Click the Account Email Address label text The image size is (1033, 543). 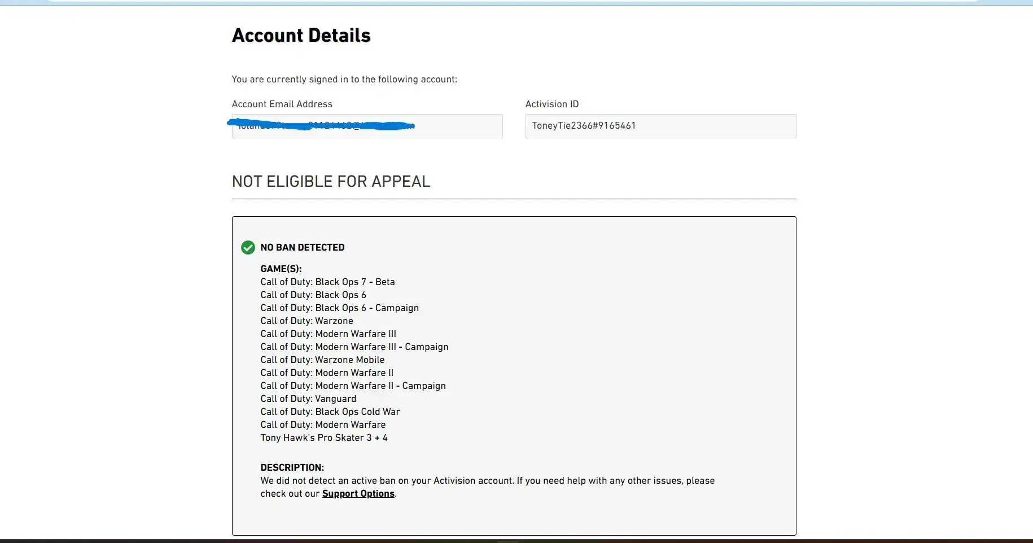pyautogui.click(x=282, y=104)
